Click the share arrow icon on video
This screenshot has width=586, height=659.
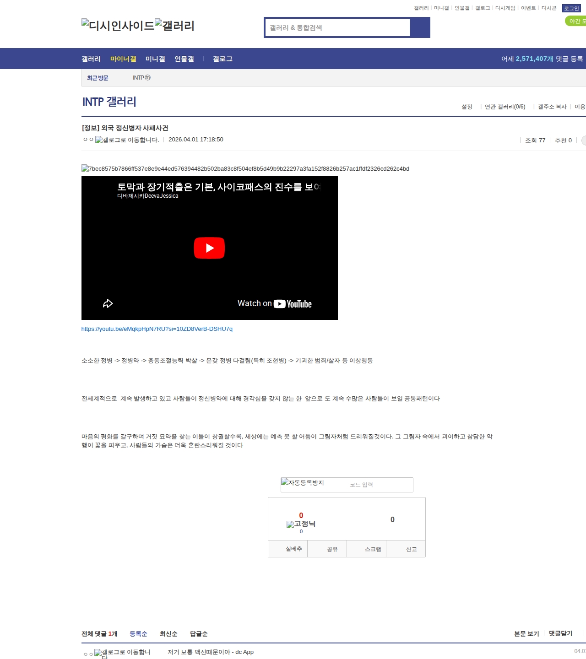pyautogui.click(x=108, y=303)
